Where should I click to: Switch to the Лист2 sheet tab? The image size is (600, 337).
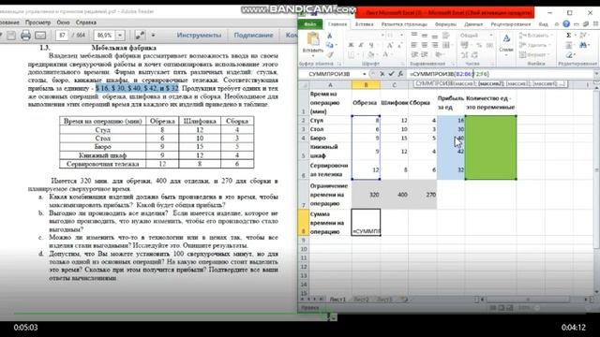[360, 300]
